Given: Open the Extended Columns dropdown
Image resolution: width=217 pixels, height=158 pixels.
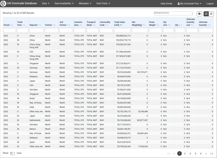Looking at the screenshot, I should 173,13.
